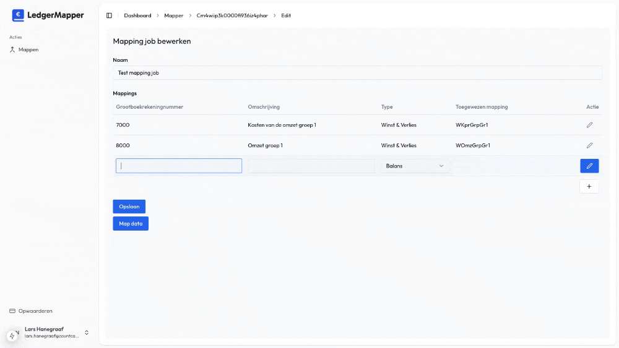619x348 pixels.
Task: Open the Opwaarderen credit card item
Action: pyautogui.click(x=31, y=311)
